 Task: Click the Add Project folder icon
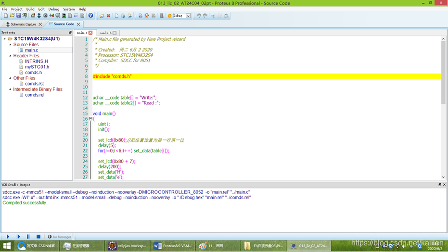pos(102,16)
